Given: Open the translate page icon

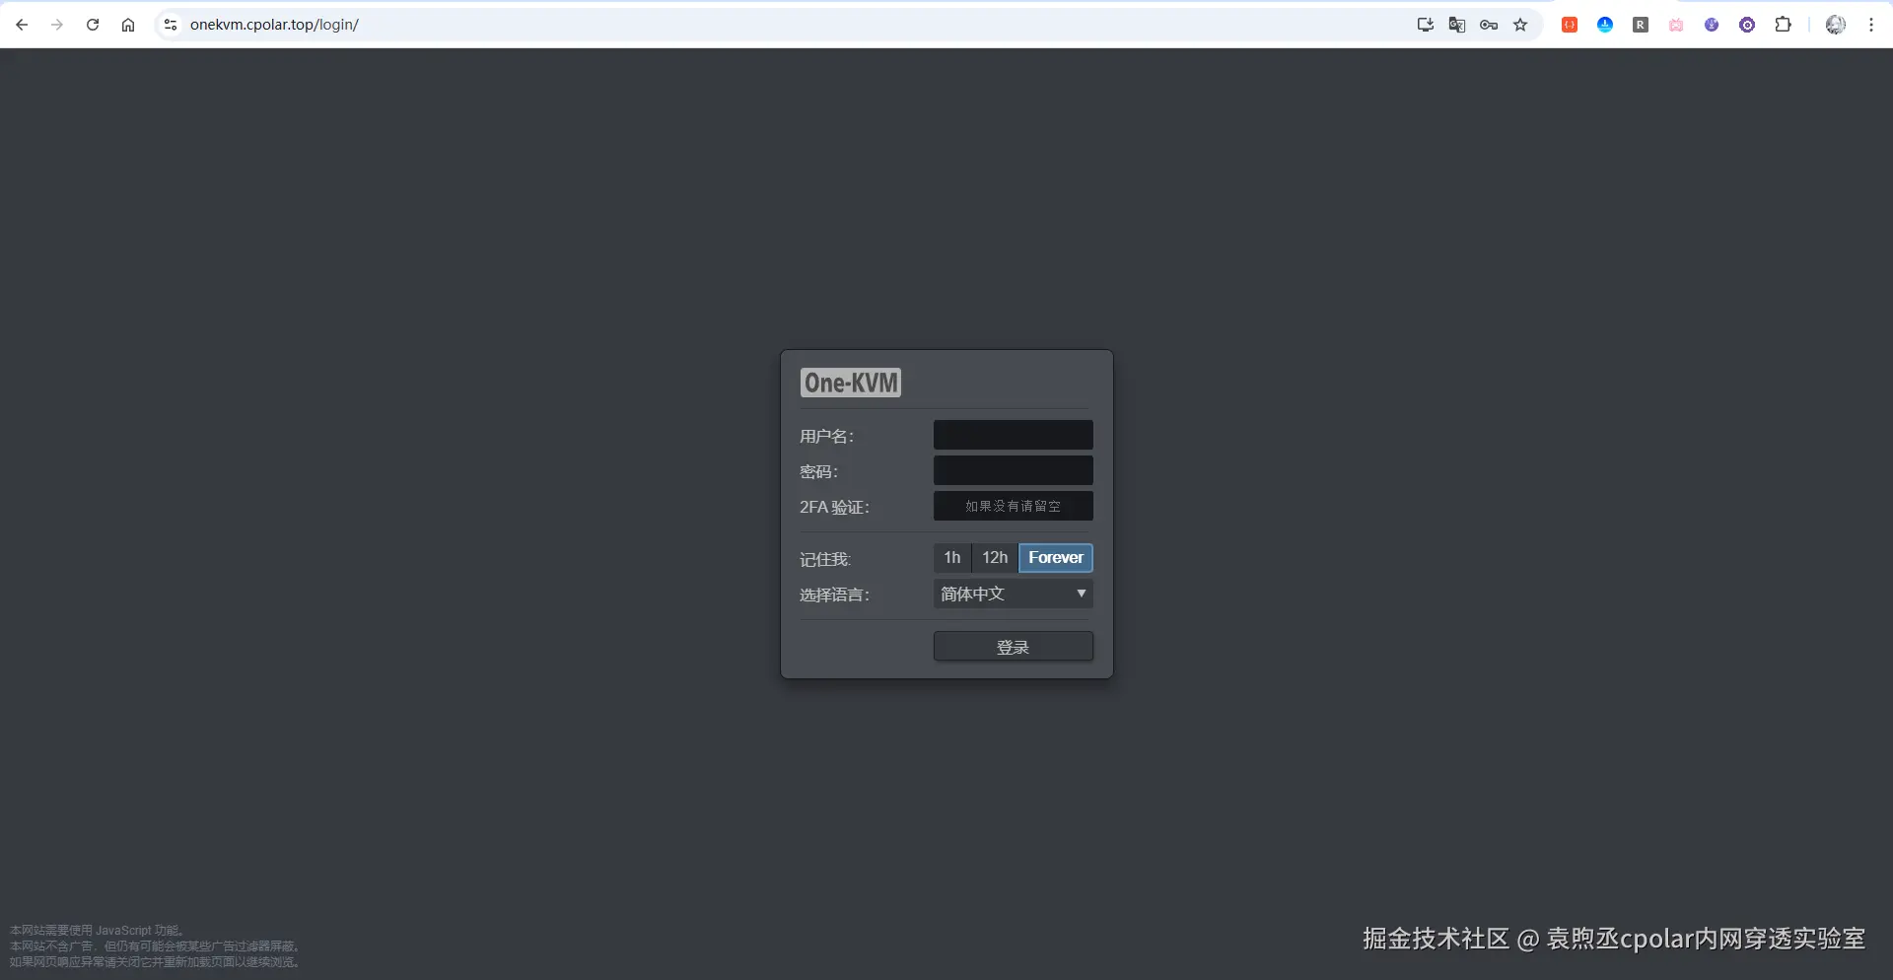Looking at the screenshot, I should pyautogui.click(x=1457, y=25).
